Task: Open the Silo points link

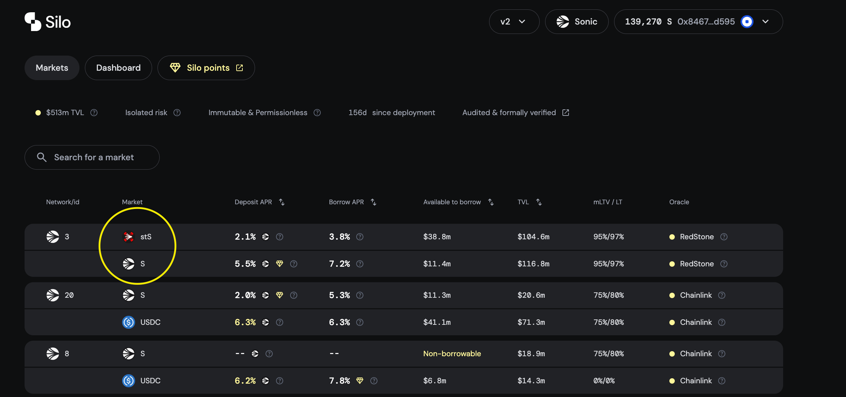Action: (x=206, y=68)
